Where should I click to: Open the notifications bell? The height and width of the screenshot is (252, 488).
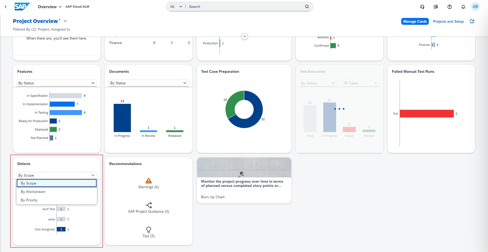pyautogui.click(x=463, y=7)
